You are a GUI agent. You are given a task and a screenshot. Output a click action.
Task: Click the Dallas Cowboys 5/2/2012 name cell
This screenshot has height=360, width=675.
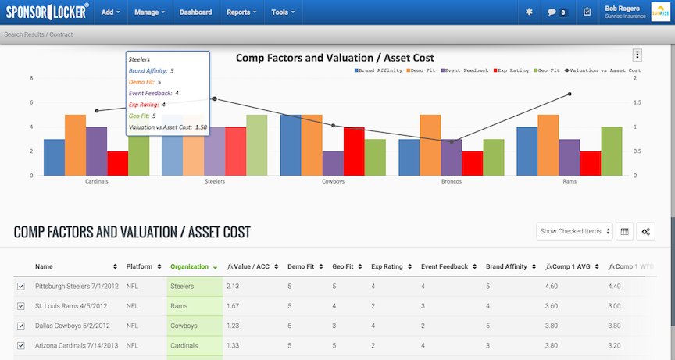[x=73, y=326]
